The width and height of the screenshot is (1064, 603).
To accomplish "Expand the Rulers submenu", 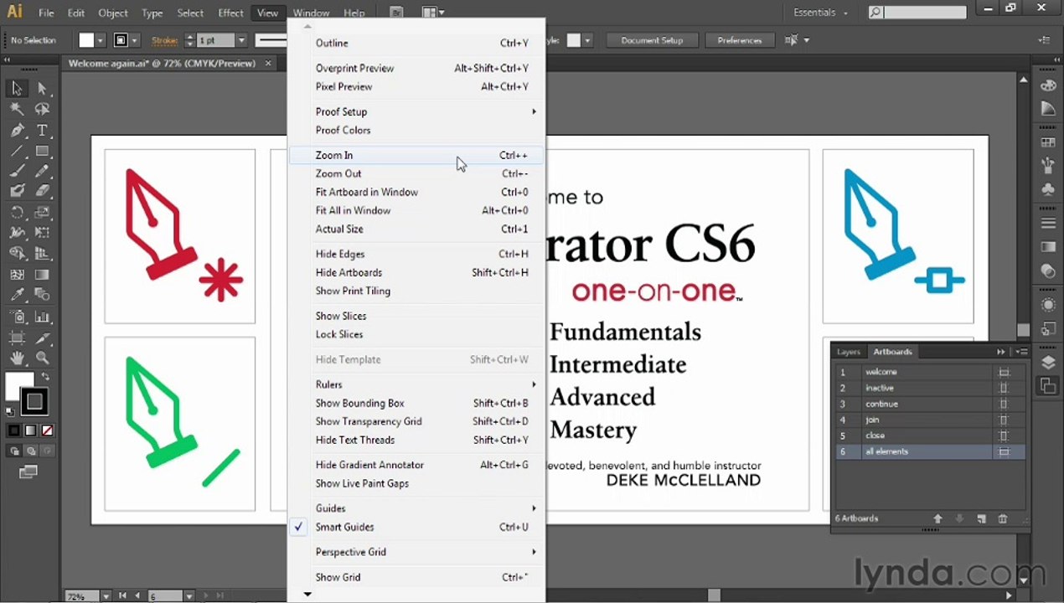I will click(x=416, y=384).
